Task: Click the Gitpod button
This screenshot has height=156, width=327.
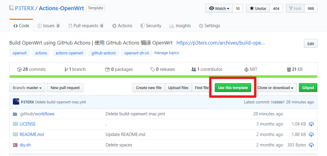Action: pyautogui.click(x=308, y=88)
